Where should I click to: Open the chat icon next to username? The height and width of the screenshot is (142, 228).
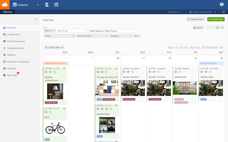click(223, 12)
